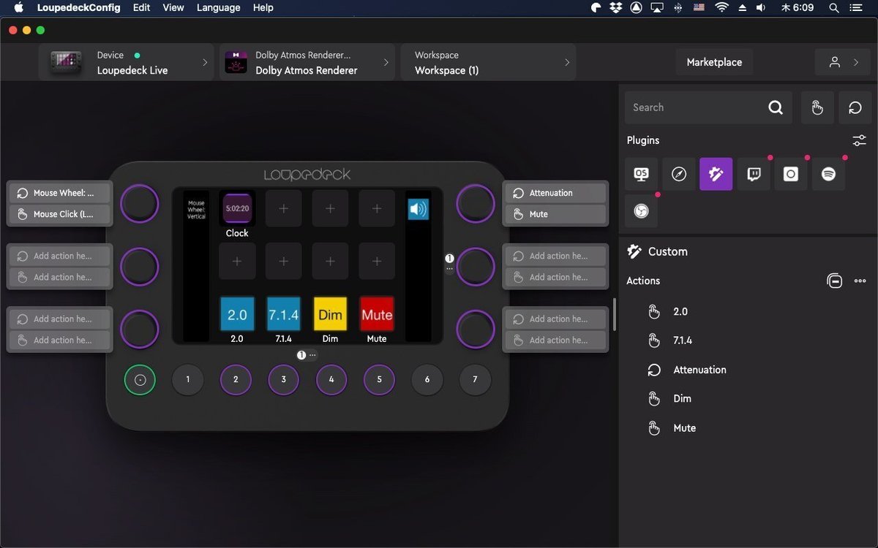Click the Mouse Click press assignment
Image resolution: width=878 pixels, height=548 pixels.
pyautogui.click(x=61, y=214)
